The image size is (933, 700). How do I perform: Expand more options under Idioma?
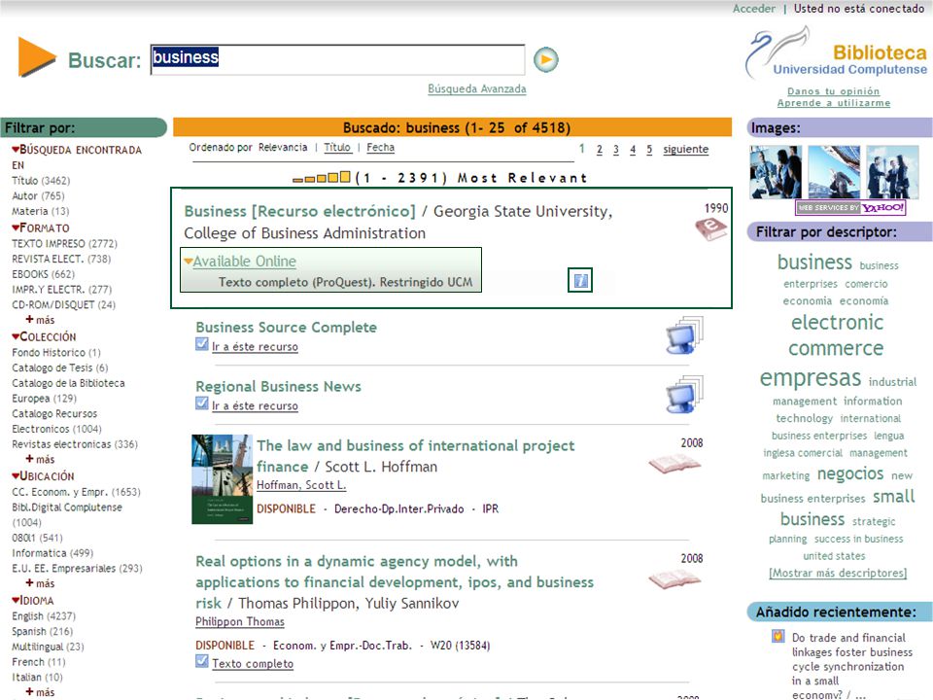click(x=40, y=691)
